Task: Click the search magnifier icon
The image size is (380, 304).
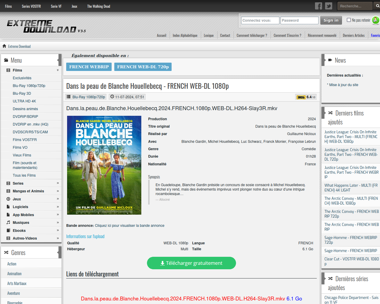Action: [378, 6]
